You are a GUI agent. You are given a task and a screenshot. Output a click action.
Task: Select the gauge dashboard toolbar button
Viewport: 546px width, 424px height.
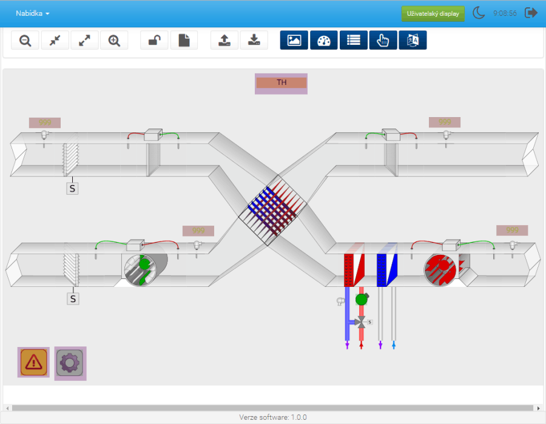(x=324, y=41)
